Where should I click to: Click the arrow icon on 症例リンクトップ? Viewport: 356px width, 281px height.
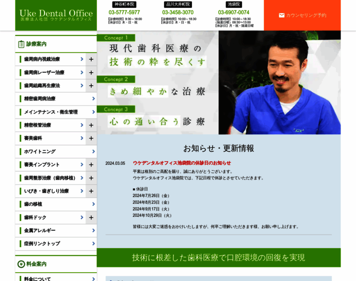(x=94, y=244)
